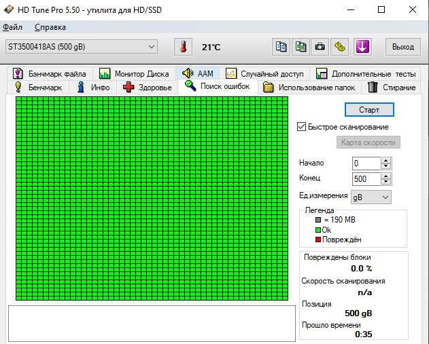Click the n/a scan speed value
429x344 pixels.
(365, 292)
